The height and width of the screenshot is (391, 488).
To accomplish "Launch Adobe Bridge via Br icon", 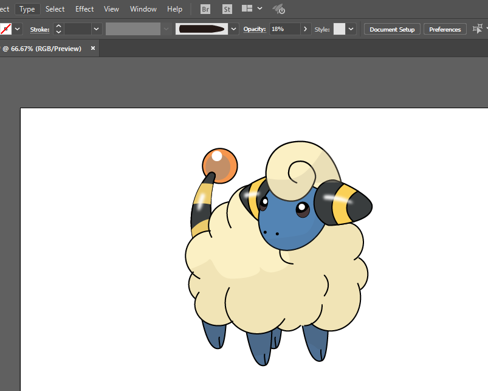I will [205, 9].
